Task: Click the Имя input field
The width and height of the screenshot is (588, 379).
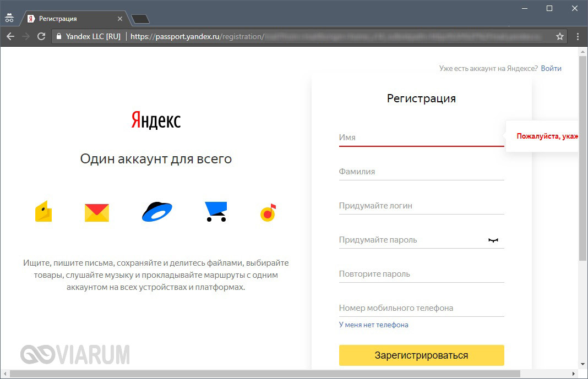Action: point(422,138)
